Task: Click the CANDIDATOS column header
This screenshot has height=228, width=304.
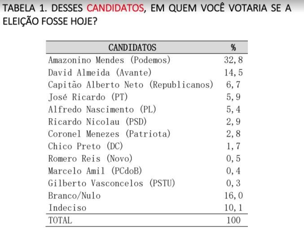Action: (x=132, y=47)
